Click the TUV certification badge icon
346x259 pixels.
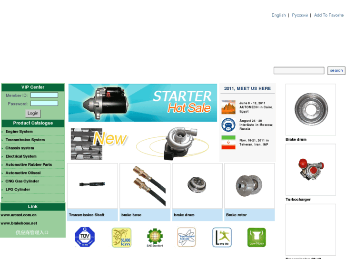(85, 237)
